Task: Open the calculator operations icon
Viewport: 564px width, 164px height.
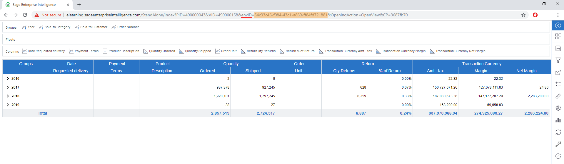Action: point(558,84)
